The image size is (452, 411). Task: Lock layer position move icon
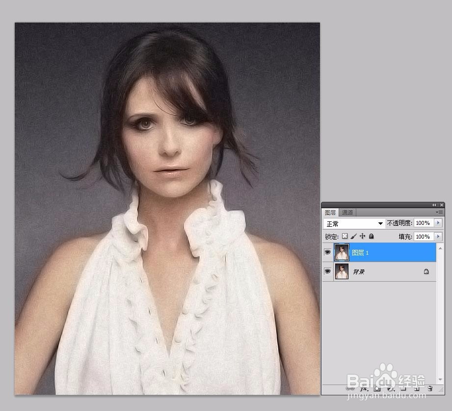[362, 236]
